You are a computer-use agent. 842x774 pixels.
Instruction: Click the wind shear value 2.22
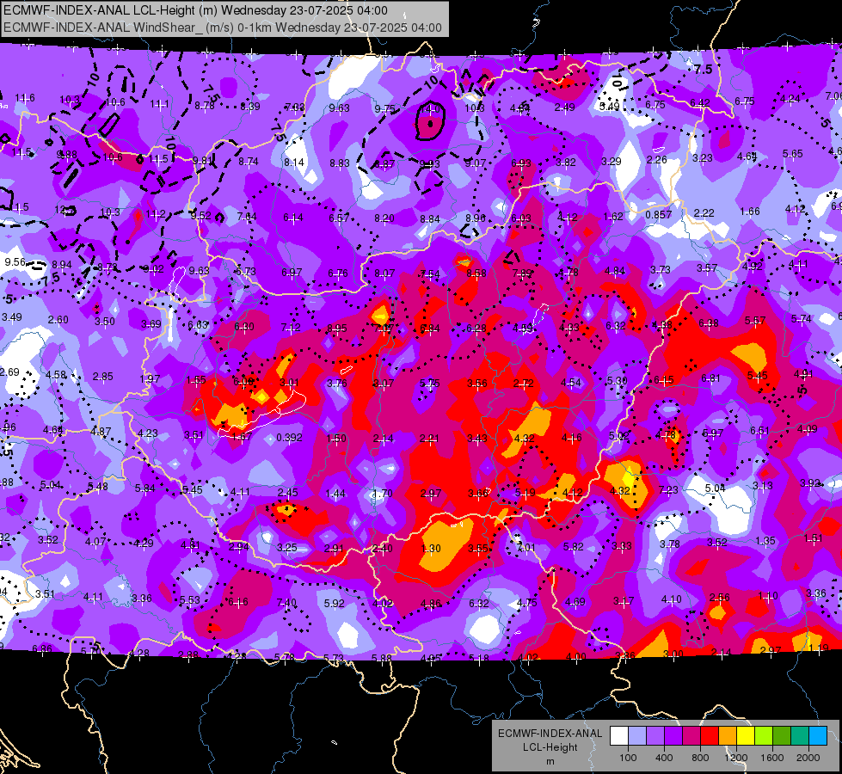point(704,213)
